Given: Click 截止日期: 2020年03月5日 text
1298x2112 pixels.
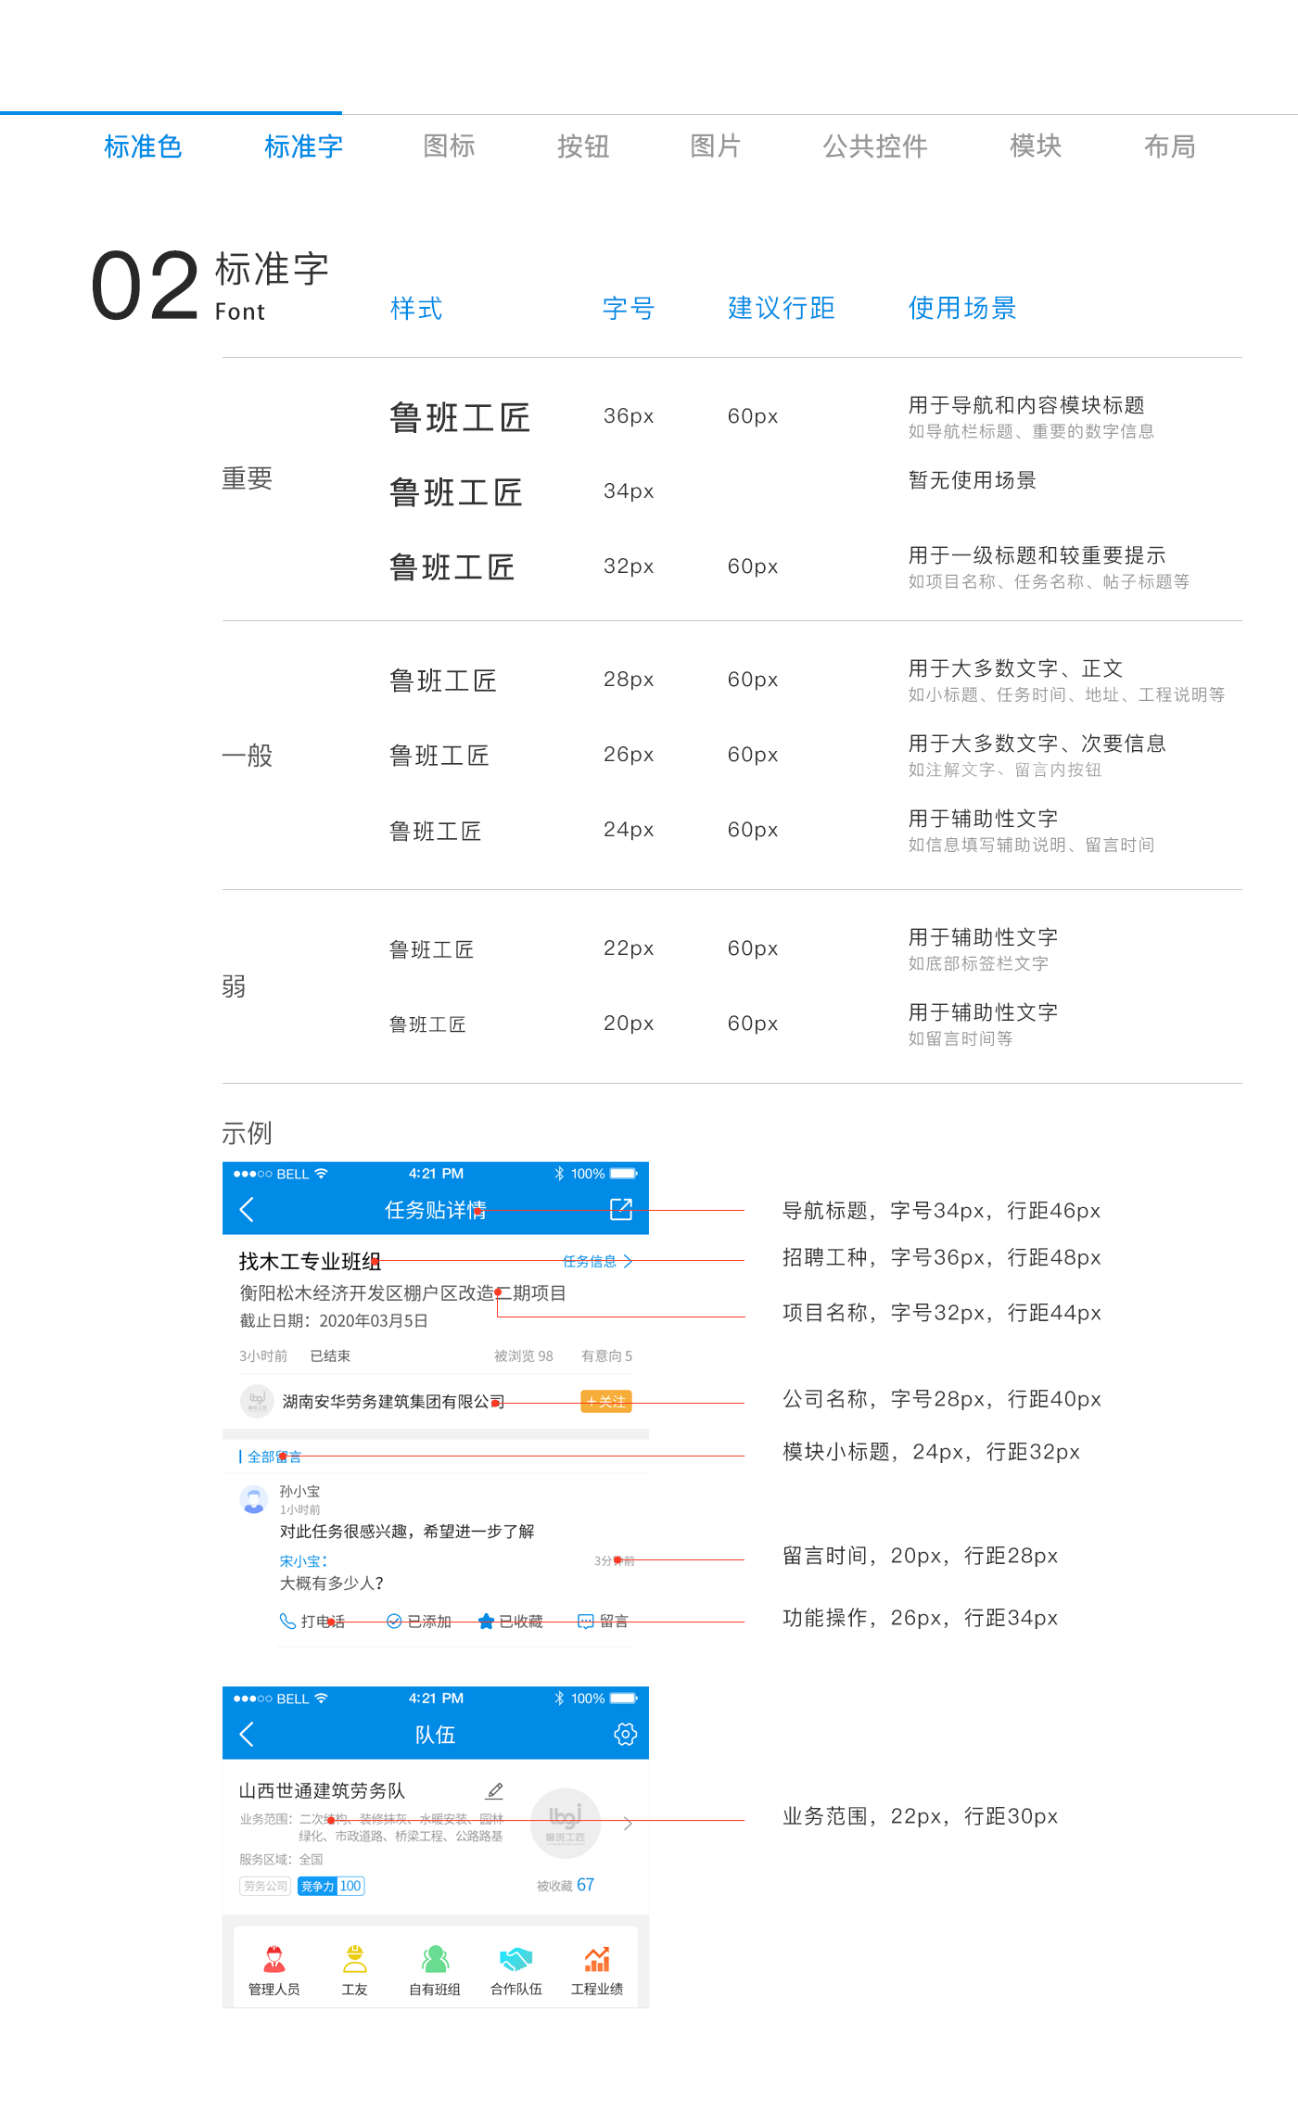Looking at the screenshot, I should coord(334,1320).
